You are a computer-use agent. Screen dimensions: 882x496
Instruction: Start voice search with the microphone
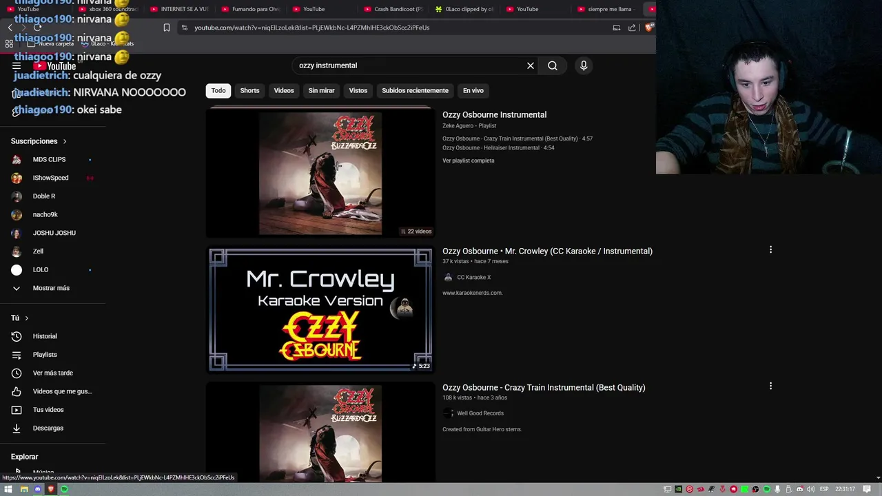click(584, 65)
